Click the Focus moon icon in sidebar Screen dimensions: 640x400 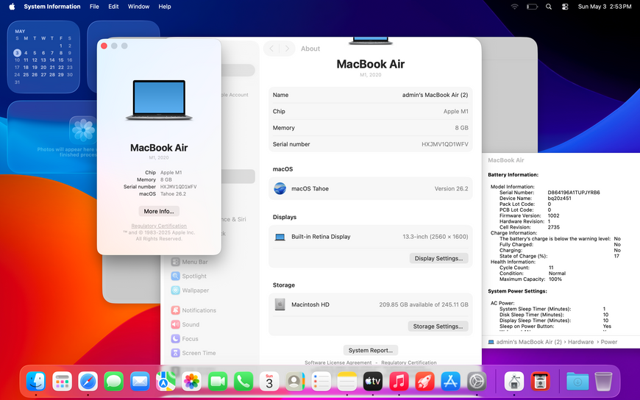[176, 339]
